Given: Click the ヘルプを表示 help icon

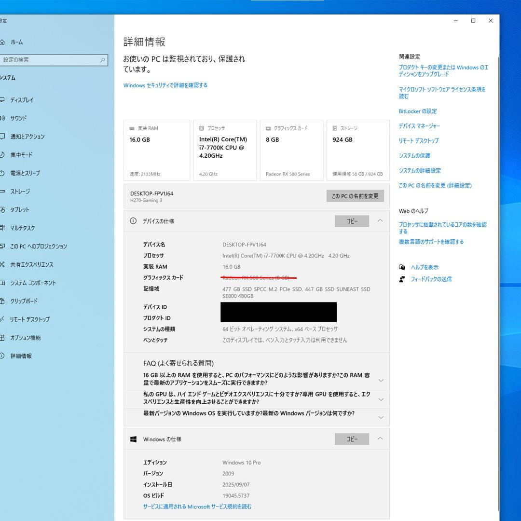Looking at the screenshot, I should 401,267.
